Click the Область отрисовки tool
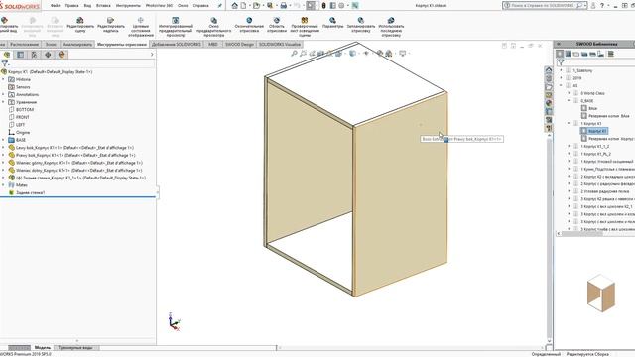 pyautogui.click(x=277, y=25)
